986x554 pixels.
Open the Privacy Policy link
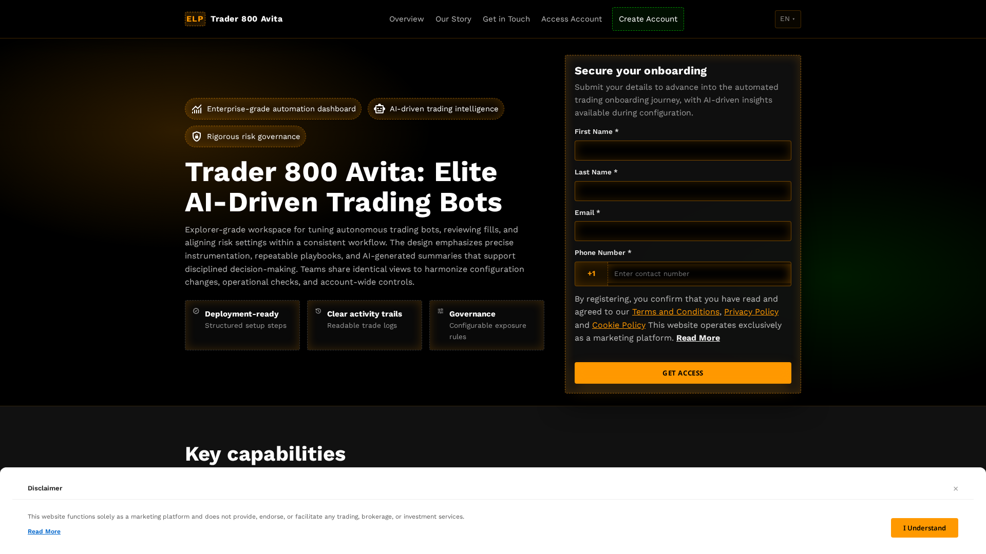click(751, 311)
